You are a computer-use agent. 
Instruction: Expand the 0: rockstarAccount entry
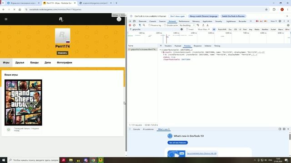pos(164,55)
